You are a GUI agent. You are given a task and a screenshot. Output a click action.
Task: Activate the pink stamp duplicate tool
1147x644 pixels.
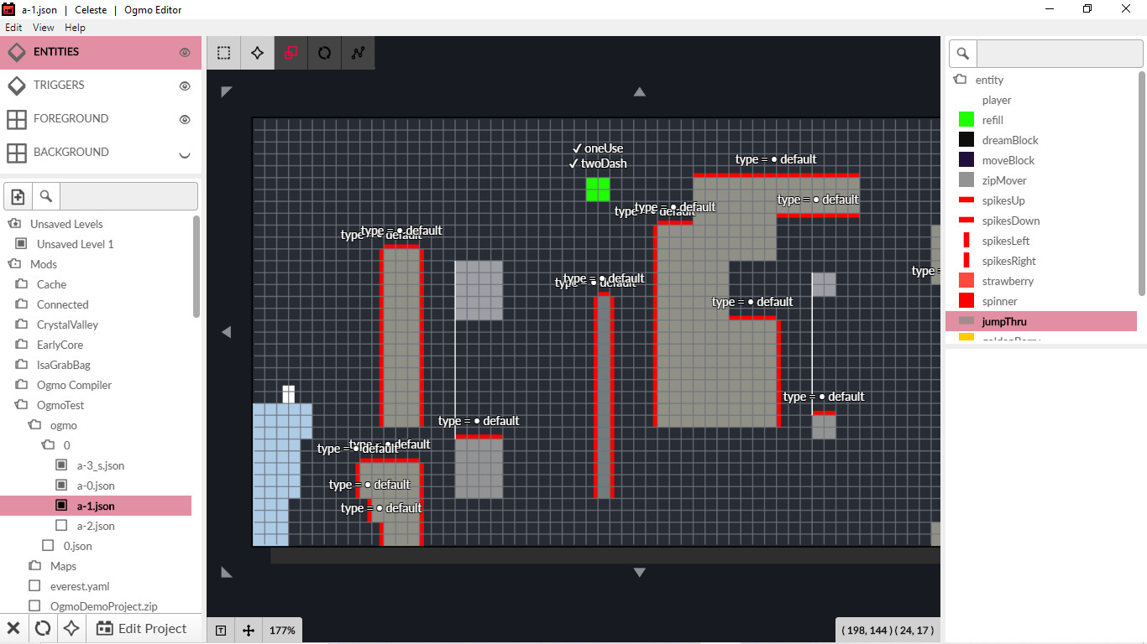[x=290, y=52]
